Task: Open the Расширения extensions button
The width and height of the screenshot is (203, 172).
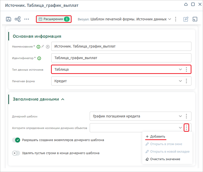Action: (x=54, y=19)
